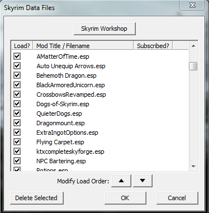This screenshot has height=213, width=209.
Task: Move selected mod down in load order
Action: [x=142, y=181]
